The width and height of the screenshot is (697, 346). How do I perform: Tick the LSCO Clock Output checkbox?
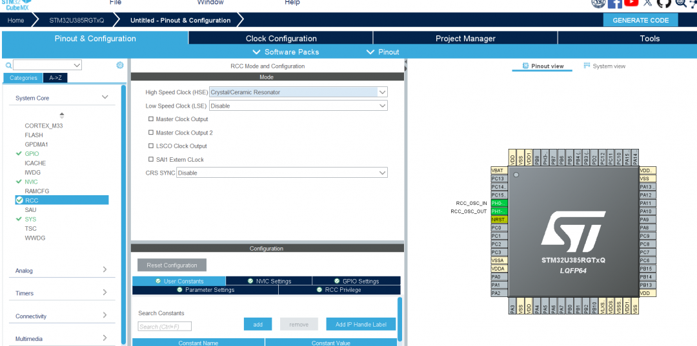coord(151,146)
